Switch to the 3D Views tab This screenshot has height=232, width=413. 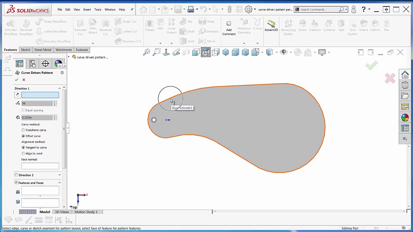[x=62, y=212]
